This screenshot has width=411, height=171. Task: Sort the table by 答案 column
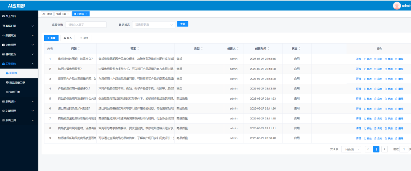coord(138,49)
